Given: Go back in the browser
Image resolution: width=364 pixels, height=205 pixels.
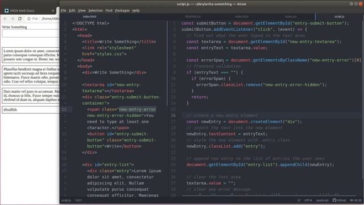Looking at the screenshot, I should coord(5,19).
